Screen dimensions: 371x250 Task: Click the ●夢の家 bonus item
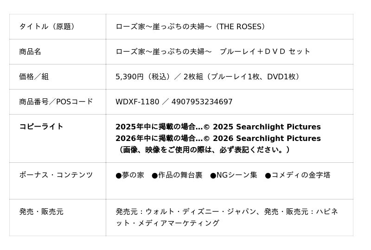130,175
